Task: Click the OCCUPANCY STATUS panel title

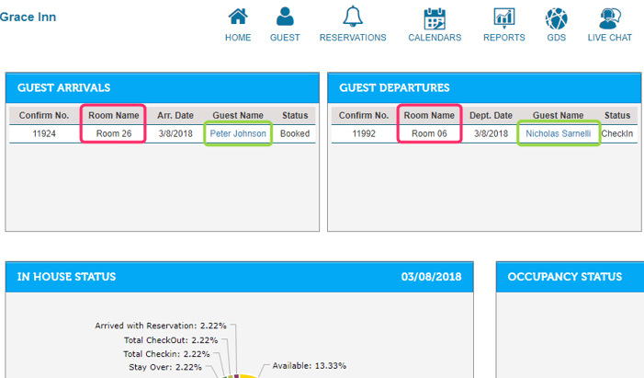Action: 565,277
